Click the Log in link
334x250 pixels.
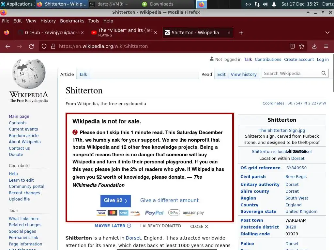(x=323, y=60)
